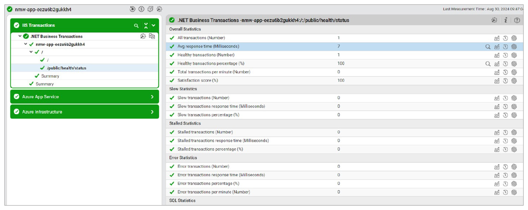528x210 pixels.
Task: Click the value 7 for Avg response time
Action: (x=339, y=47)
